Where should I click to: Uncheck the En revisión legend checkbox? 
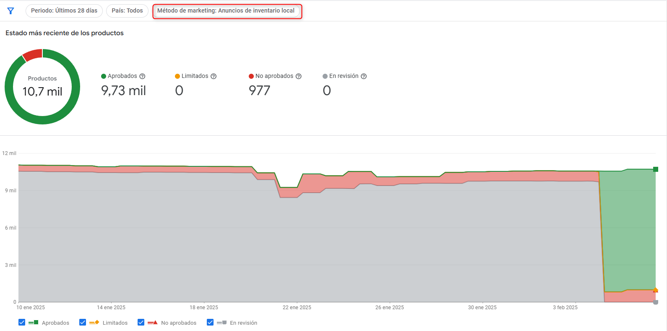210,322
